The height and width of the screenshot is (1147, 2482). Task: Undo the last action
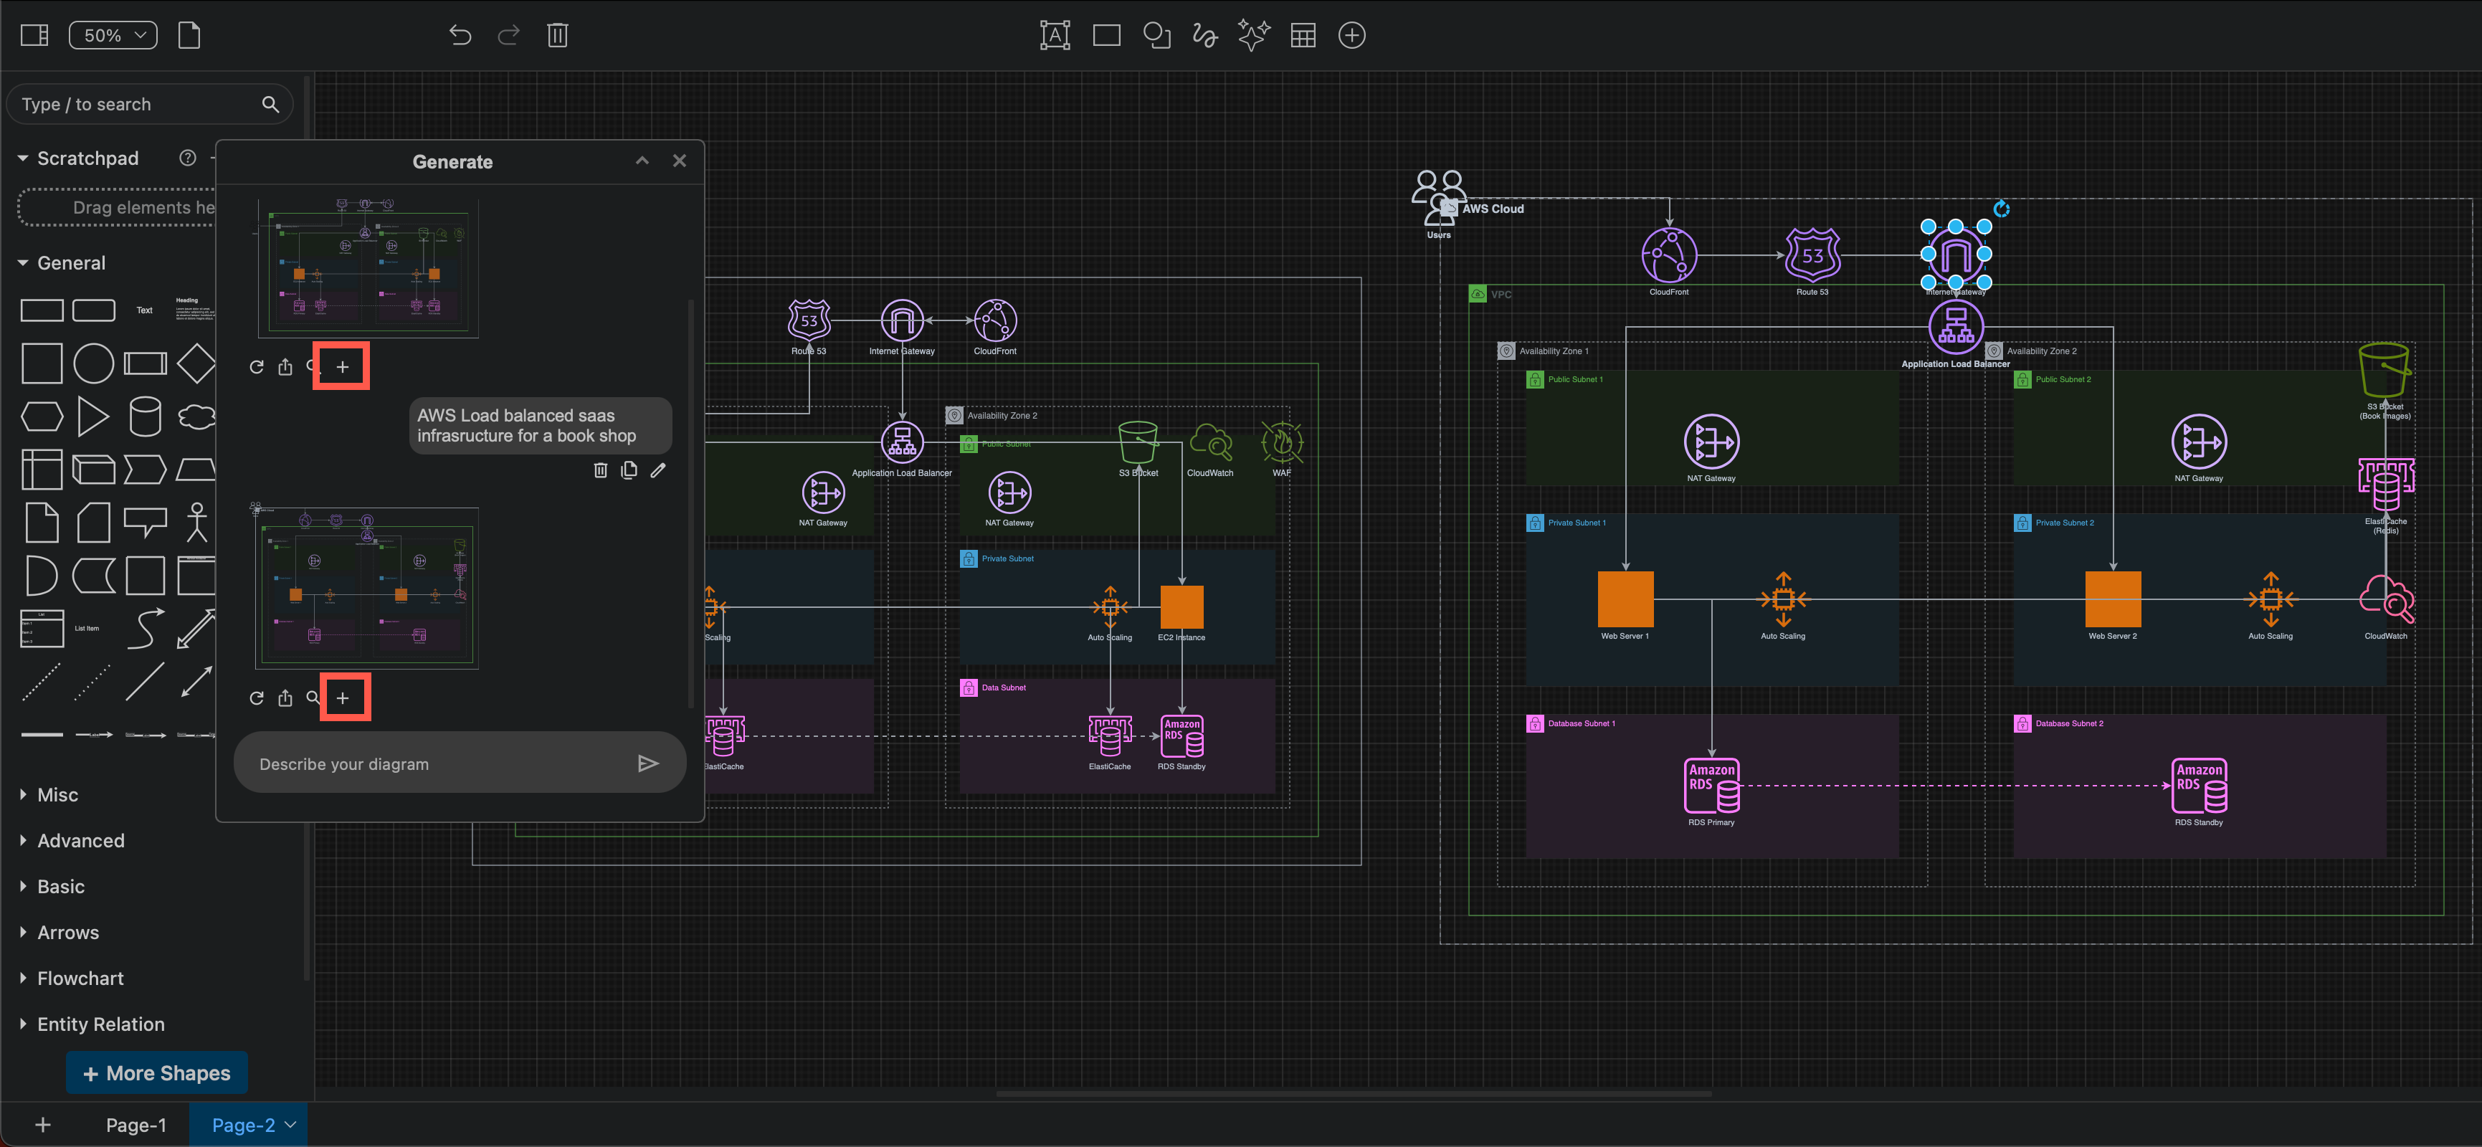coord(460,34)
